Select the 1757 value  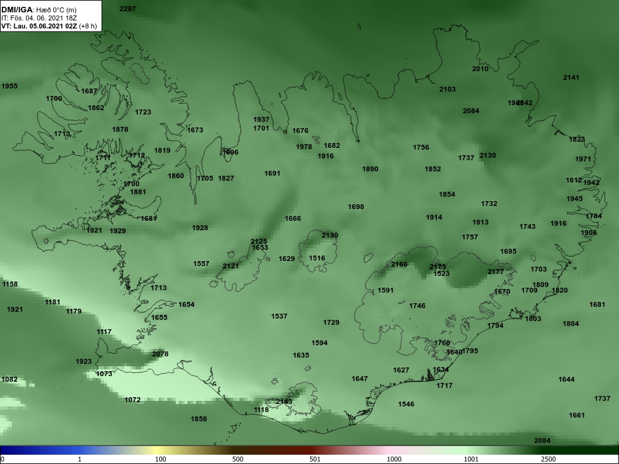click(x=470, y=237)
